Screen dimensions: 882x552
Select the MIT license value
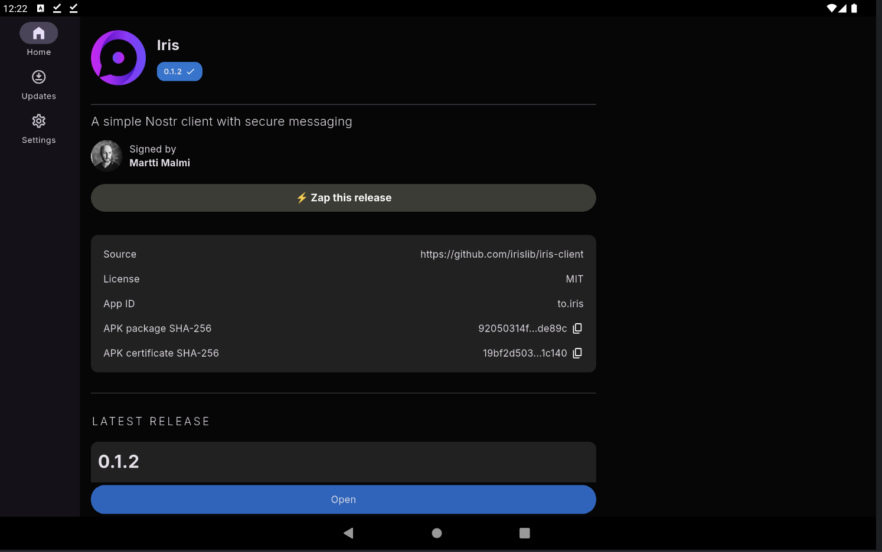pos(574,279)
